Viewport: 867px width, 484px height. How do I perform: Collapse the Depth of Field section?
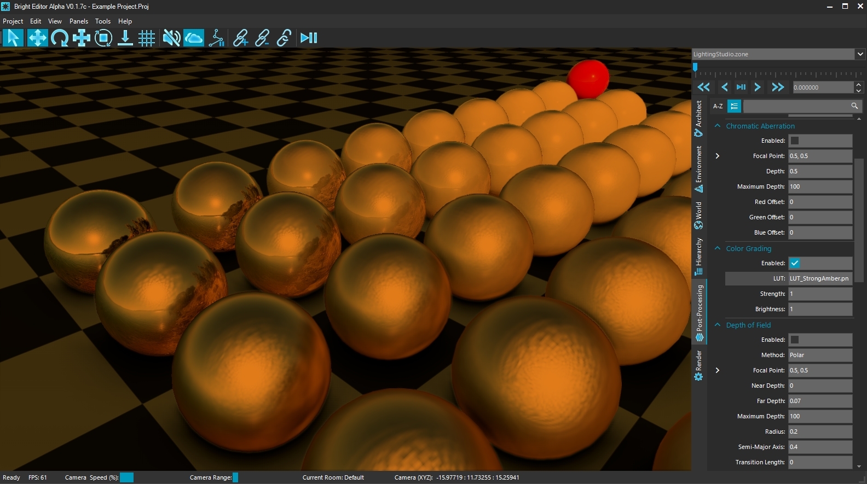pos(718,325)
